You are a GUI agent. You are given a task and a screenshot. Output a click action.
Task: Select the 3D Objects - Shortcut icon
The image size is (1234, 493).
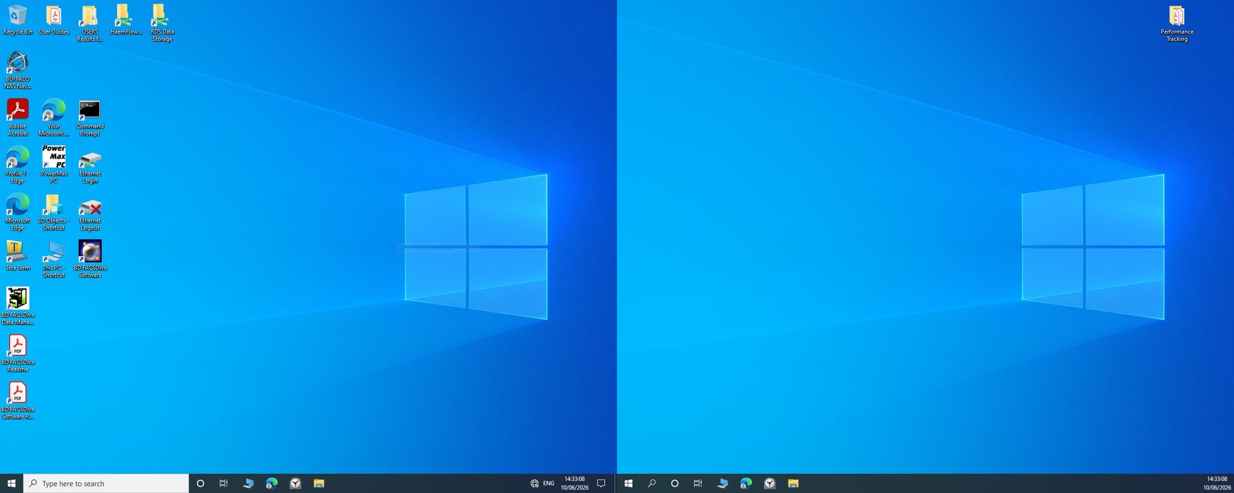pyautogui.click(x=54, y=212)
